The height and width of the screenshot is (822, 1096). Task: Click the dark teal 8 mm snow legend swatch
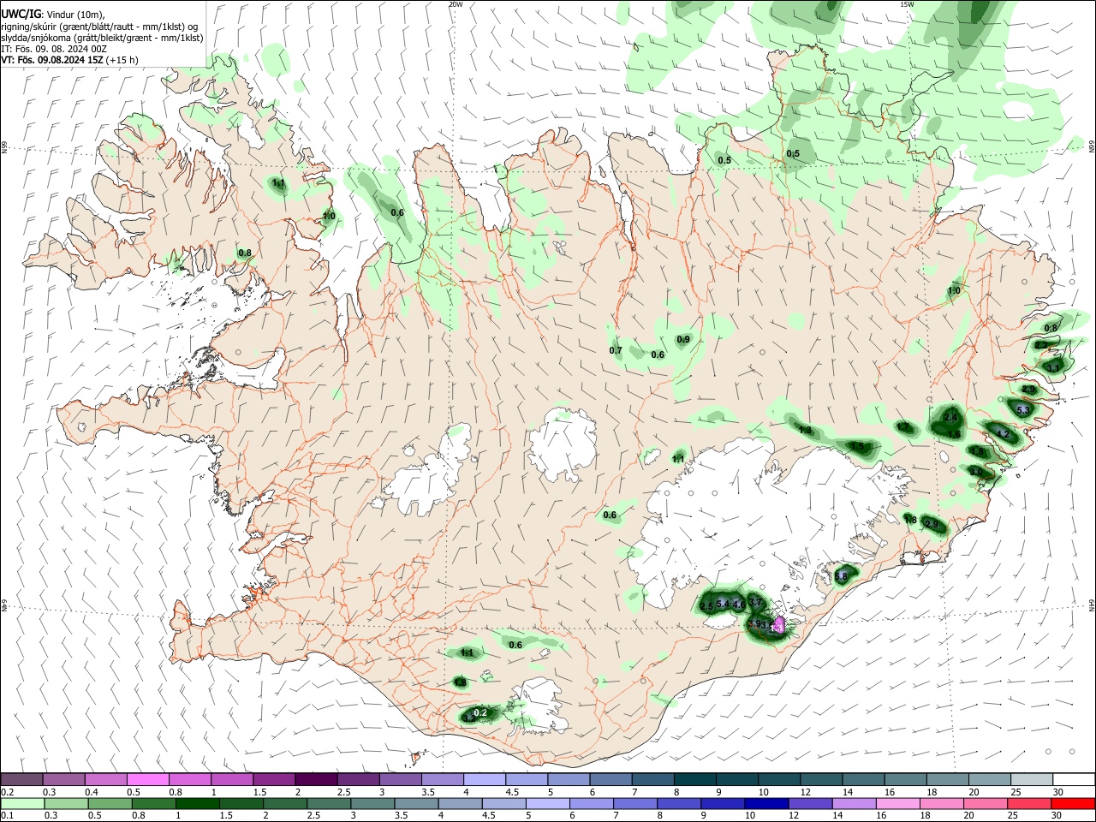click(x=694, y=779)
